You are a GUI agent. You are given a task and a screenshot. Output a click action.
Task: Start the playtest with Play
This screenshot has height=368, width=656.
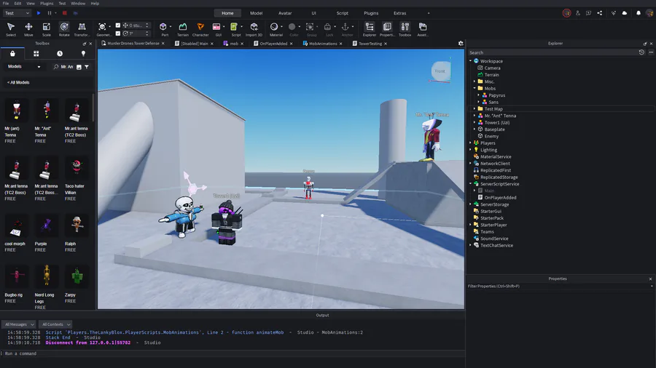pyautogui.click(x=39, y=13)
